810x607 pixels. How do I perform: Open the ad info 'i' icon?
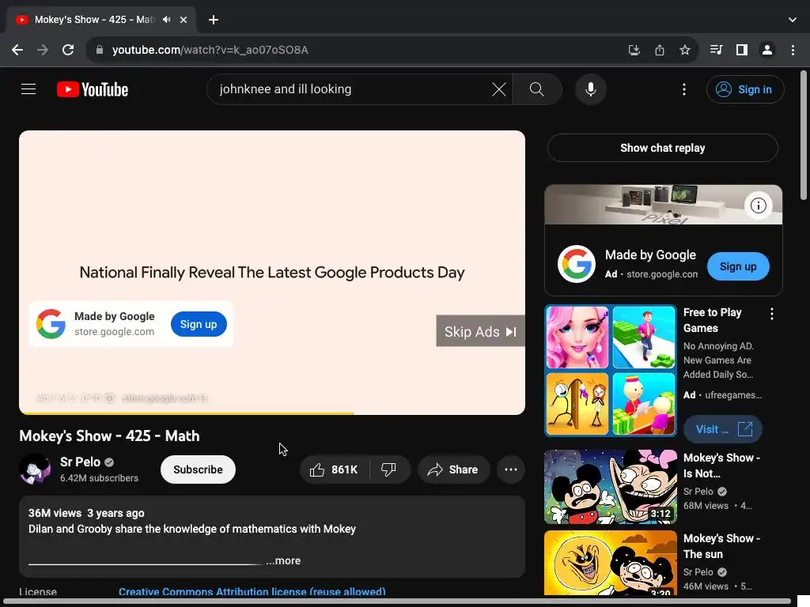click(759, 205)
